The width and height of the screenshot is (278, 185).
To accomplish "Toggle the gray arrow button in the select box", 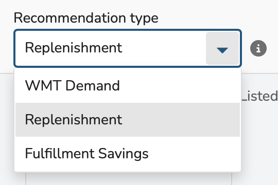I will [x=222, y=48].
